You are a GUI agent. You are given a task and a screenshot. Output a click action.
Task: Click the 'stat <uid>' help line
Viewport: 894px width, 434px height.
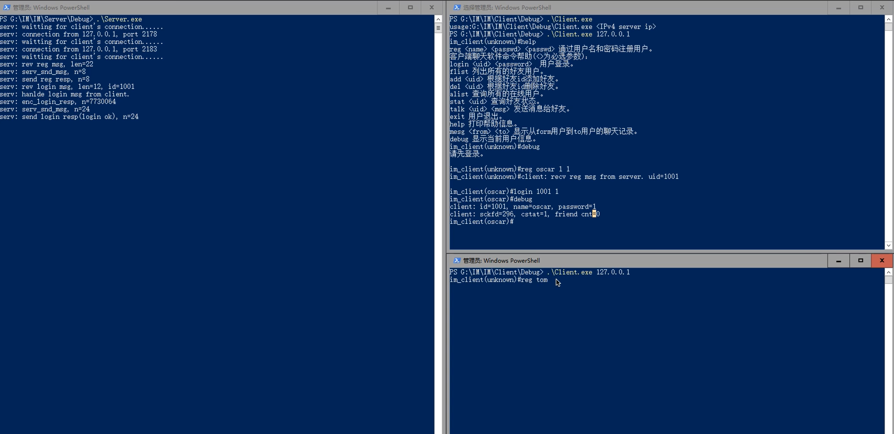pyautogui.click(x=495, y=102)
